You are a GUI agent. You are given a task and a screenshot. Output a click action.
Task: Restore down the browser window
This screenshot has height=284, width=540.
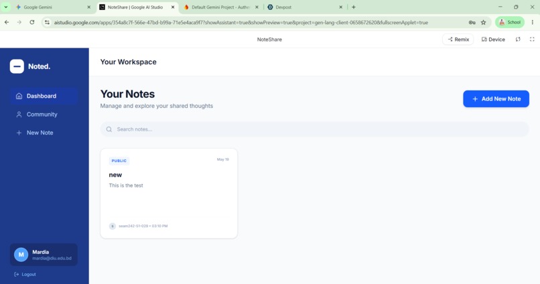point(516,7)
